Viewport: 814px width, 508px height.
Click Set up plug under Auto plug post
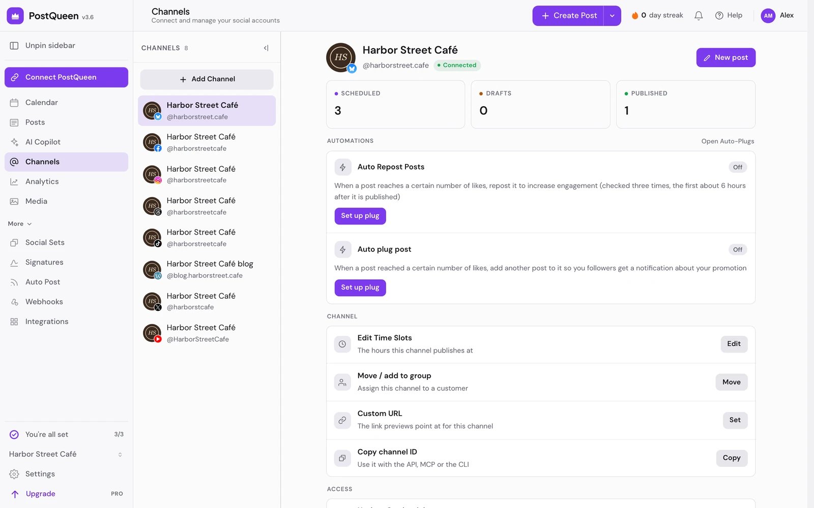360,288
